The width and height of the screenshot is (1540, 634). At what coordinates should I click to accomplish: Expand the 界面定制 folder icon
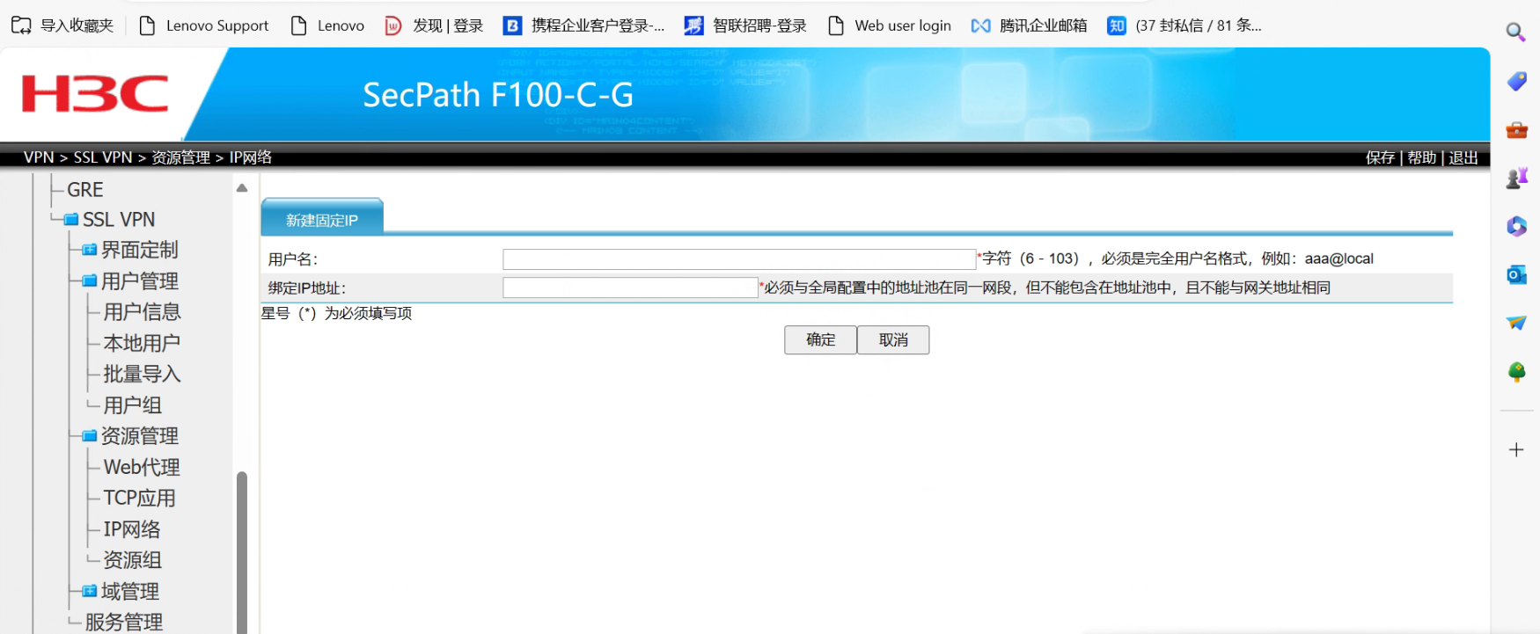point(89,251)
